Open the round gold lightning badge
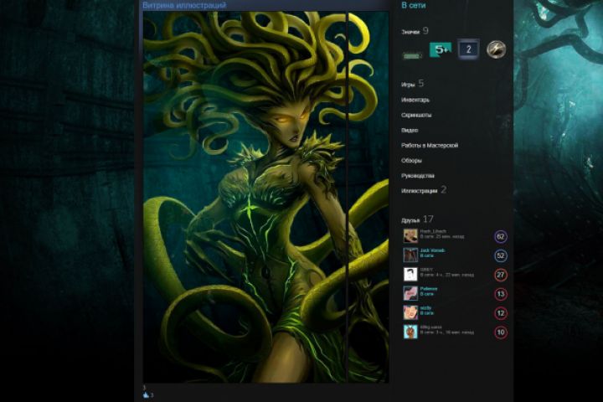 click(x=496, y=49)
